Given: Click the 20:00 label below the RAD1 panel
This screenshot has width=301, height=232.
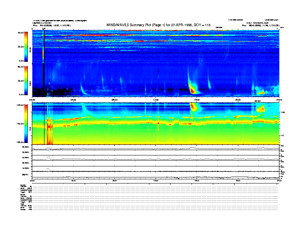Looking at the screenshot, I should 238,100.
